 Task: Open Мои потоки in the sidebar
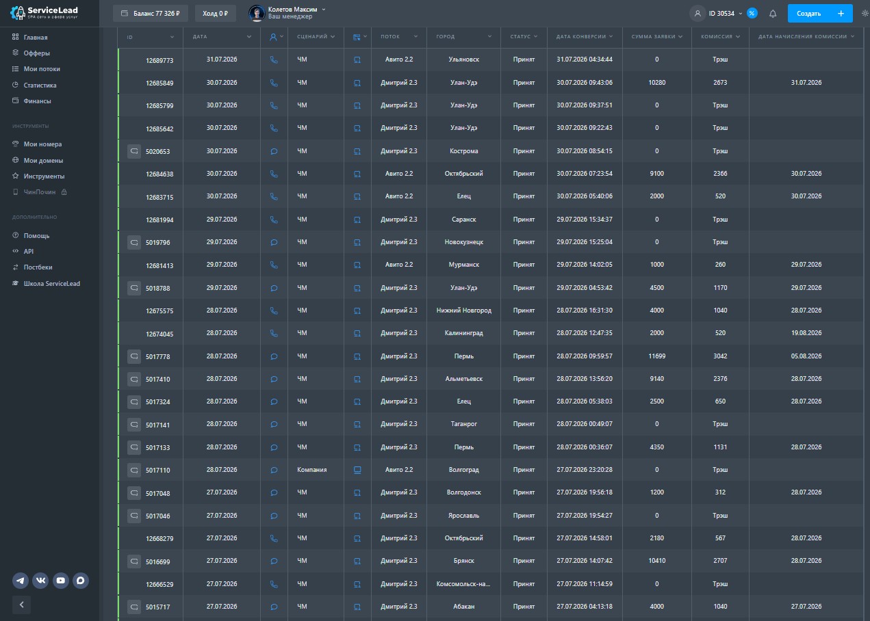(x=42, y=69)
